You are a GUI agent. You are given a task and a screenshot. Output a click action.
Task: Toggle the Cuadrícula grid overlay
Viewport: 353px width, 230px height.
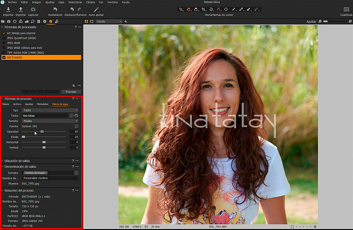click(x=346, y=10)
